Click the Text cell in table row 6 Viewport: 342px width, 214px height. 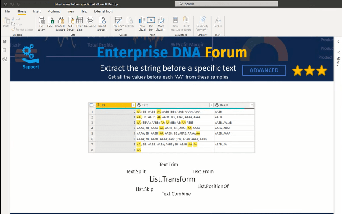[175, 139]
